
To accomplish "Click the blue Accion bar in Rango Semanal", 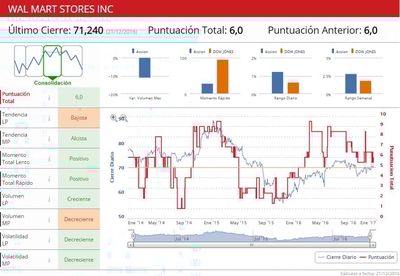I will click(x=351, y=84).
